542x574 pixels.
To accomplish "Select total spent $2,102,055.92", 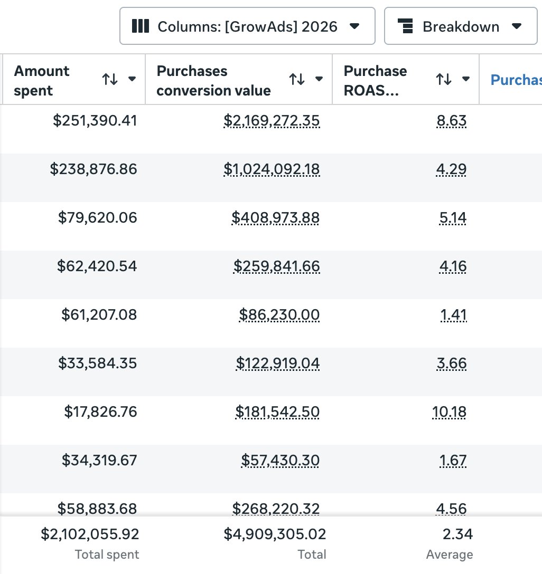I will (x=90, y=534).
